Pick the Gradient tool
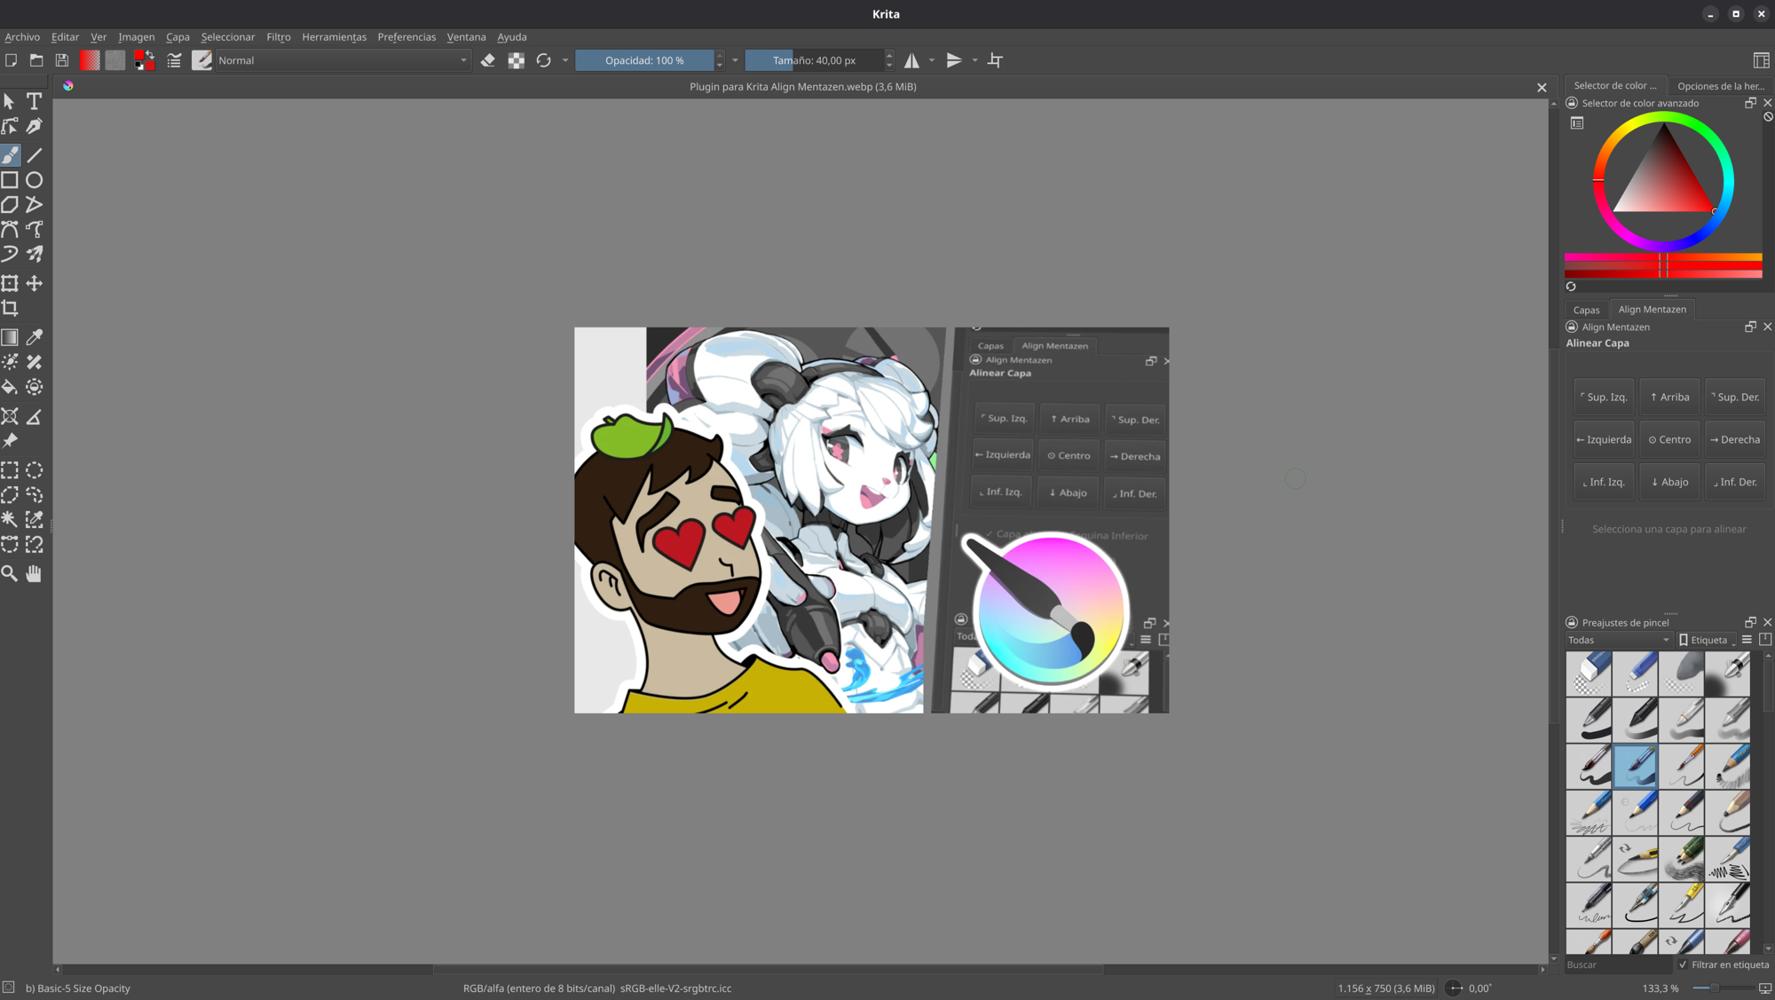The image size is (1775, 1000). [10, 337]
